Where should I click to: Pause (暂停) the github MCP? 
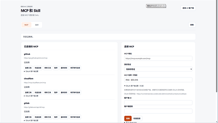click(56, 68)
